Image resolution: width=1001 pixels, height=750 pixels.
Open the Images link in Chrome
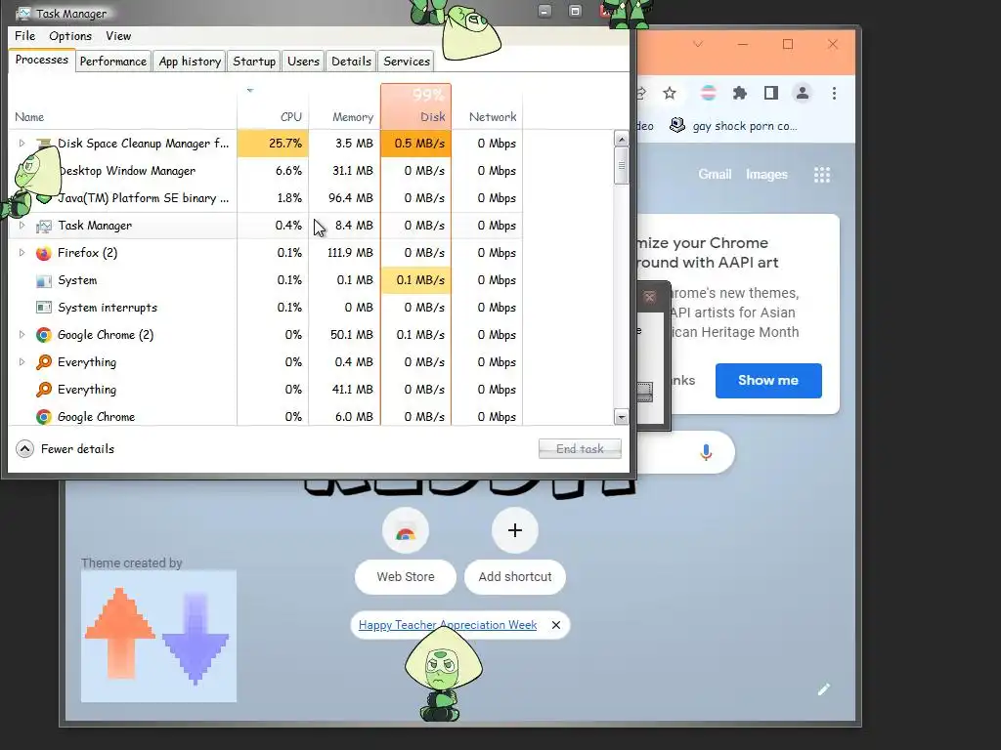pos(766,174)
